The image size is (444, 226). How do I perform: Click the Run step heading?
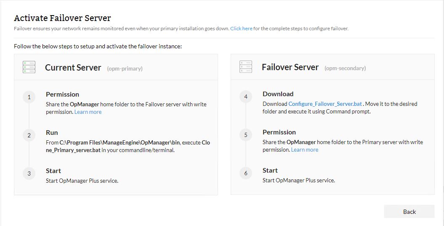click(x=52, y=132)
